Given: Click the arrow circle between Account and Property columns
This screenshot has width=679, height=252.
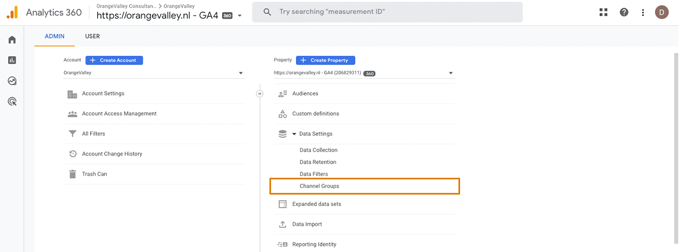Looking at the screenshot, I should pos(260,94).
